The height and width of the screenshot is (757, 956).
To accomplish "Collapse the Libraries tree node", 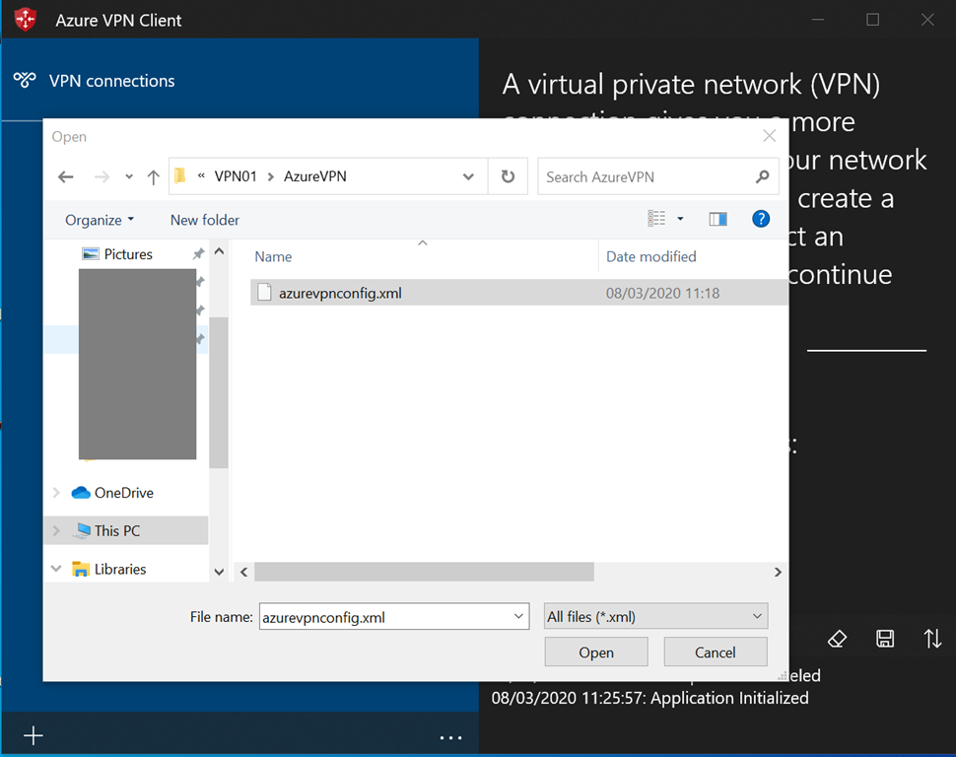I will point(56,569).
